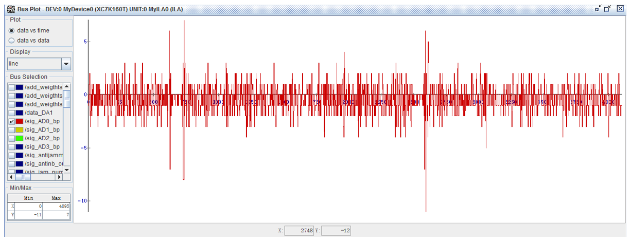Uncheck the /sig_AD0_bp bus checkbox
This screenshot has height=242, width=631.
tap(11, 121)
